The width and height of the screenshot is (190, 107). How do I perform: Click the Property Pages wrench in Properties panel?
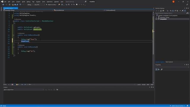tap(161, 70)
